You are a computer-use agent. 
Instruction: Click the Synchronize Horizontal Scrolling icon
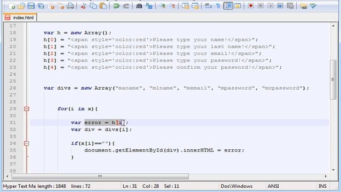196,6
